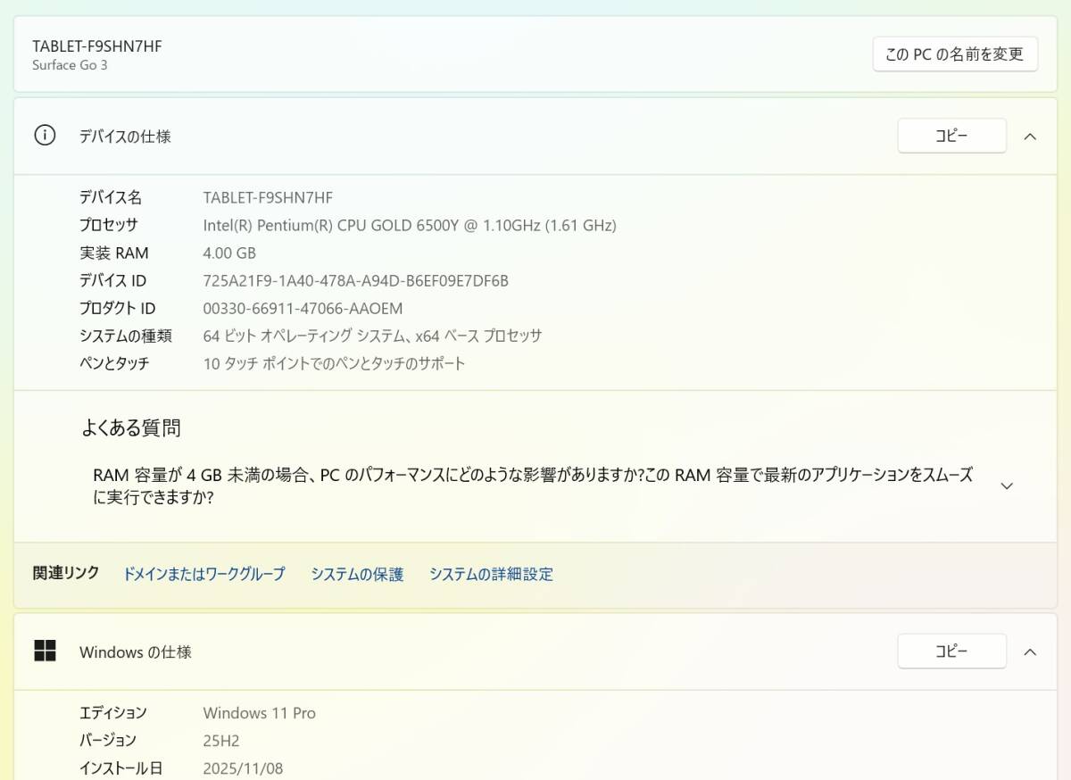Copy the Windows specifications with コピー
This screenshot has width=1071, height=780.
point(951,651)
